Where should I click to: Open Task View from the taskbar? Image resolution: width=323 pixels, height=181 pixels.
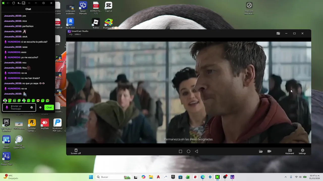coord(136,177)
